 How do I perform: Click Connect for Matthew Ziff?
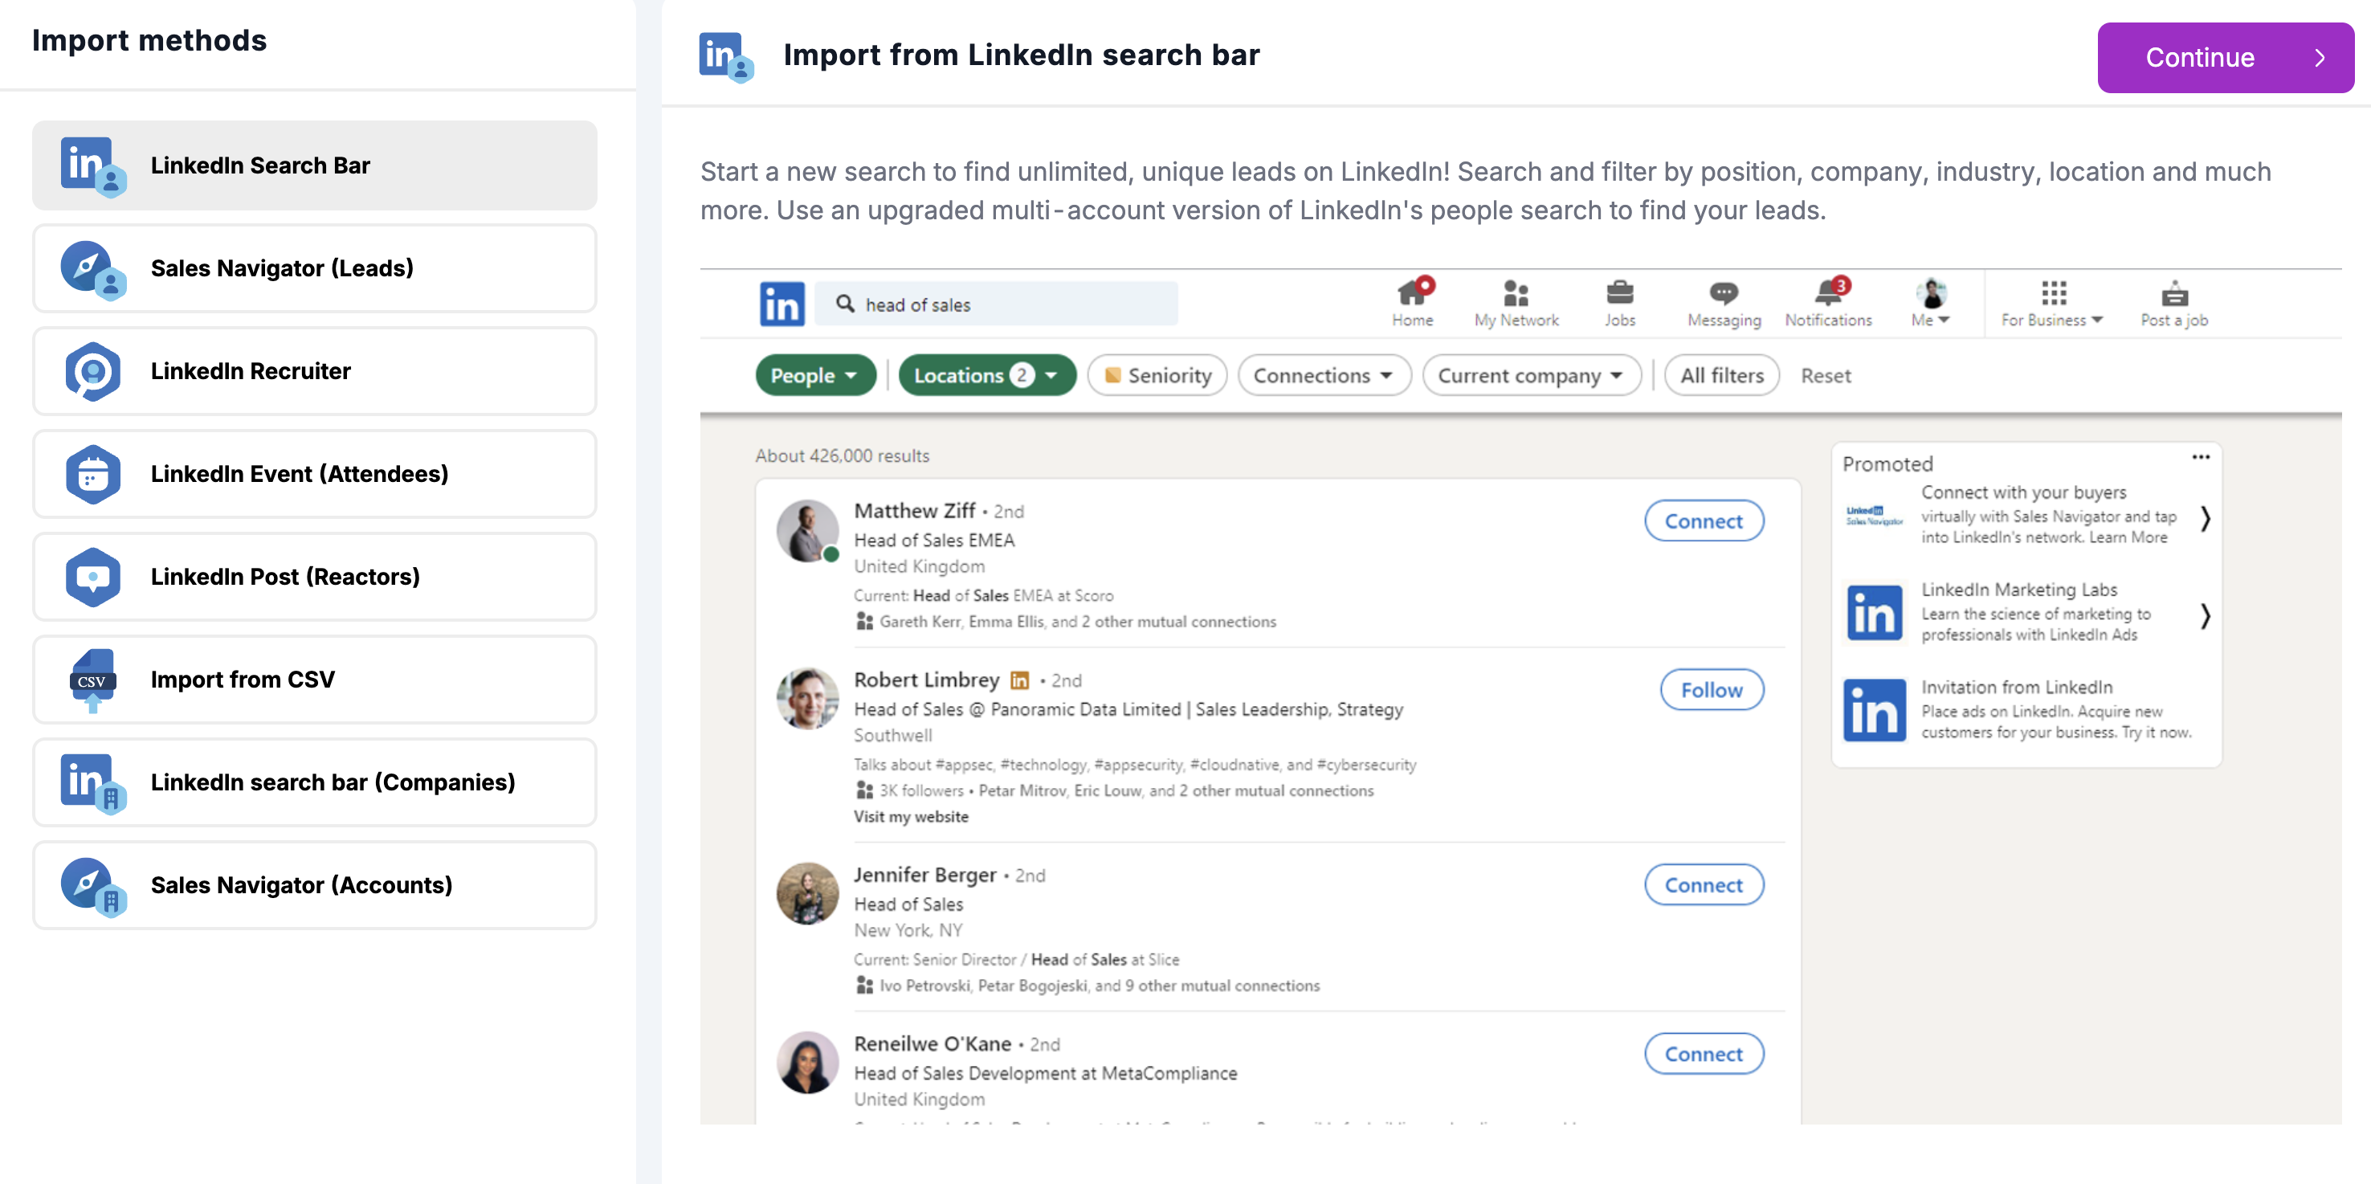(x=1703, y=521)
